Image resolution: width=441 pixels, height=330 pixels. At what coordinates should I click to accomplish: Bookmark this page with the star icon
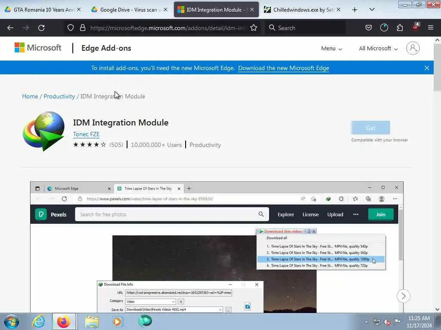click(x=254, y=28)
